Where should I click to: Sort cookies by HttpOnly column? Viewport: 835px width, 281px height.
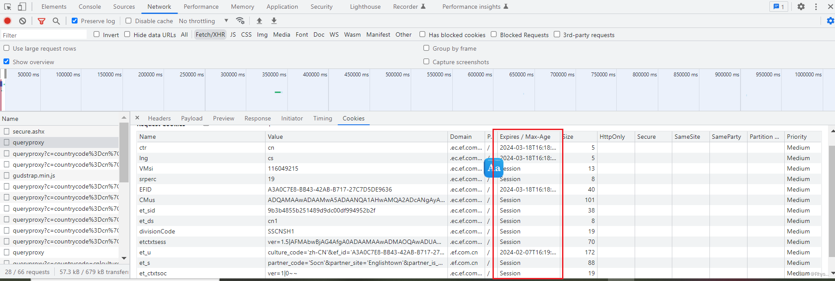click(615, 137)
